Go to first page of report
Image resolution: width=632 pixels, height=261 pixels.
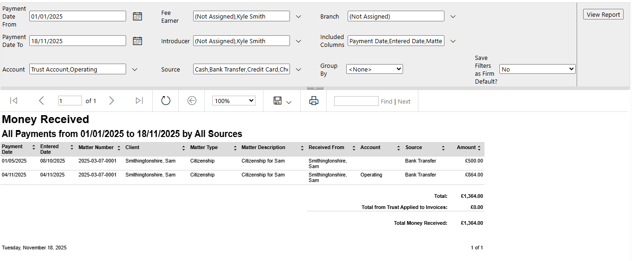coord(13,101)
